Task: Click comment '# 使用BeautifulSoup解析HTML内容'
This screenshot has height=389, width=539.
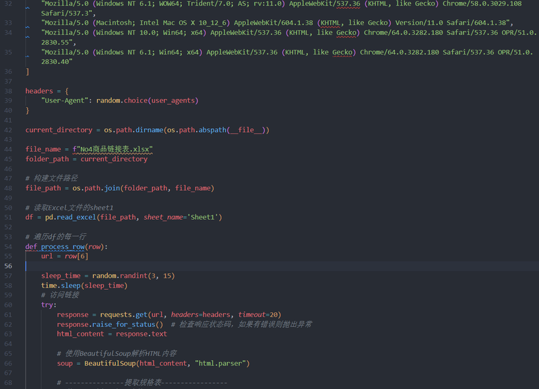Action: [x=117, y=353]
